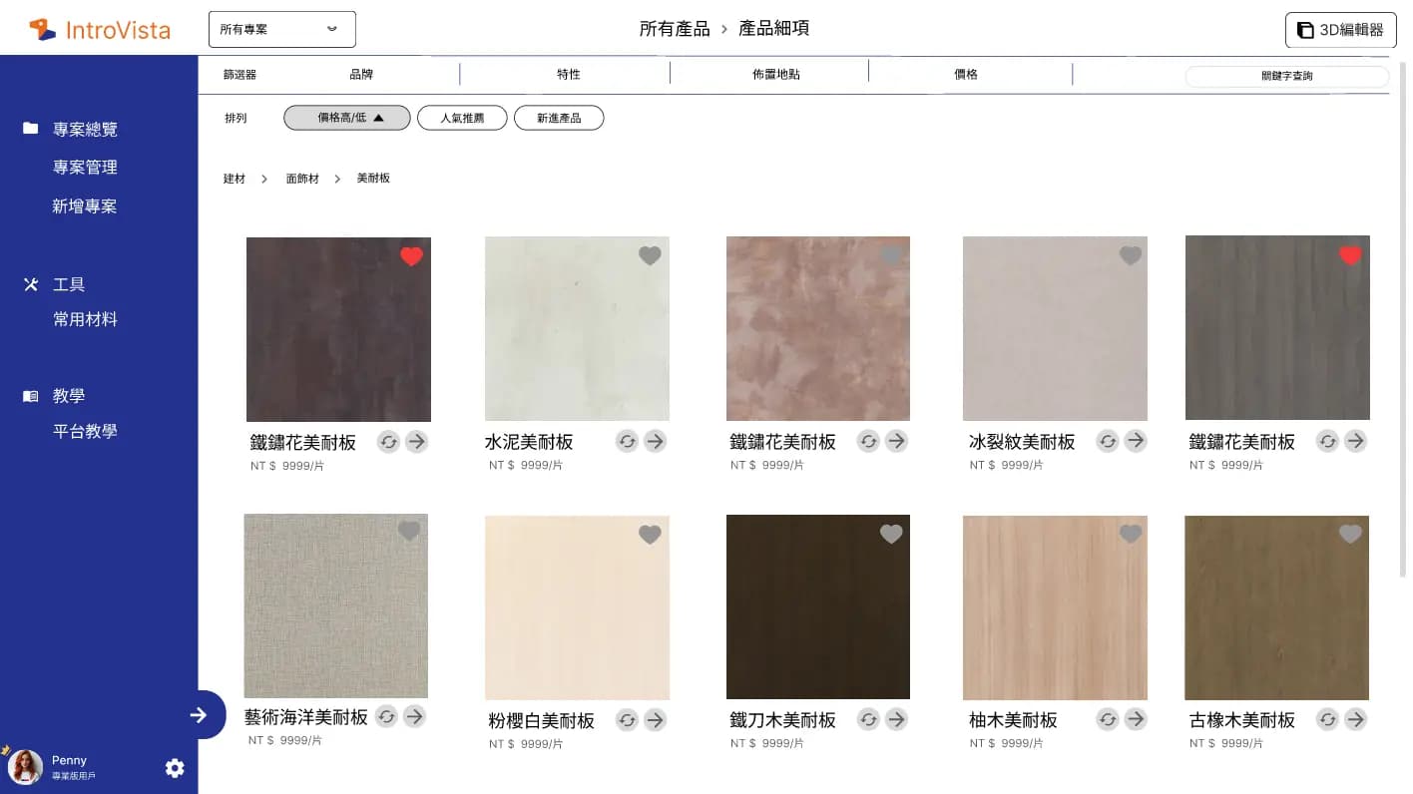Select the 粉櫻白美耐板 material swatch
The image size is (1413, 794).
point(577,607)
